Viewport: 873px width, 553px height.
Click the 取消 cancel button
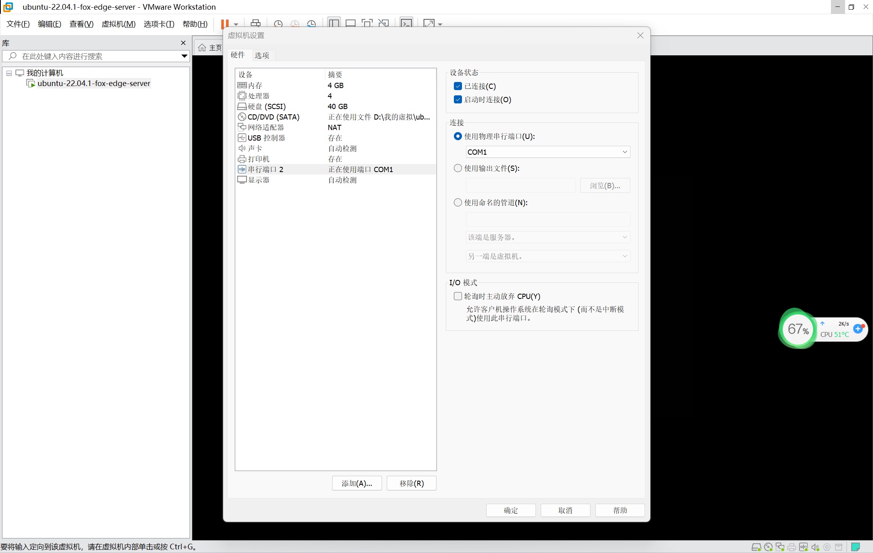(x=565, y=510)
